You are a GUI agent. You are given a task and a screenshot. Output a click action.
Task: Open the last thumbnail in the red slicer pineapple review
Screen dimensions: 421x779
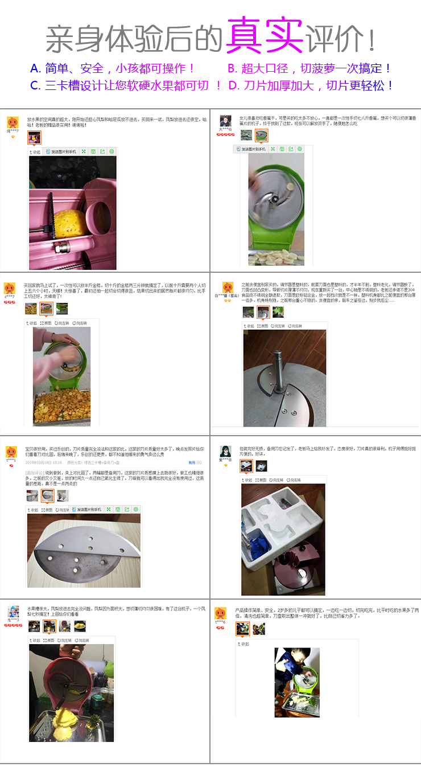[80, 626]
